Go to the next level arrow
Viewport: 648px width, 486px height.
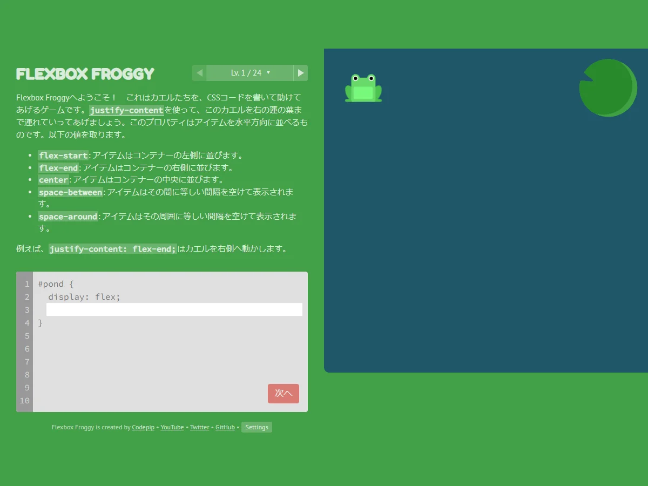[x=301, y=73]
